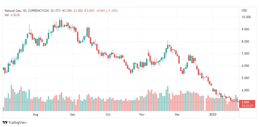Click the Dec date label on time axis

tap(178, 115)
